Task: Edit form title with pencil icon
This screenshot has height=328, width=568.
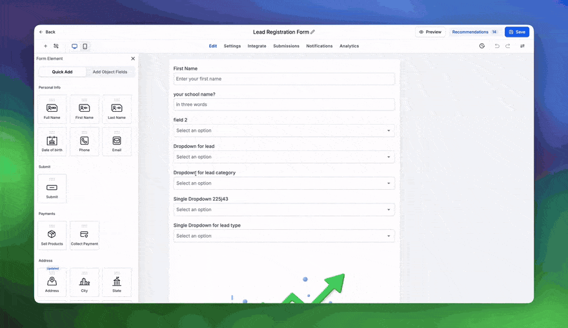Action: click(312, 32)
